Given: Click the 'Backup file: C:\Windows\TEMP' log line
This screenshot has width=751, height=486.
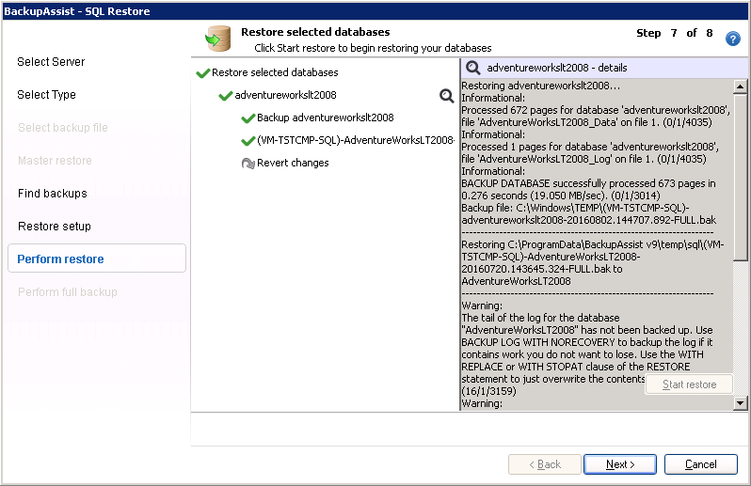Looking at the screenshot, I should (x=575, y=208).
